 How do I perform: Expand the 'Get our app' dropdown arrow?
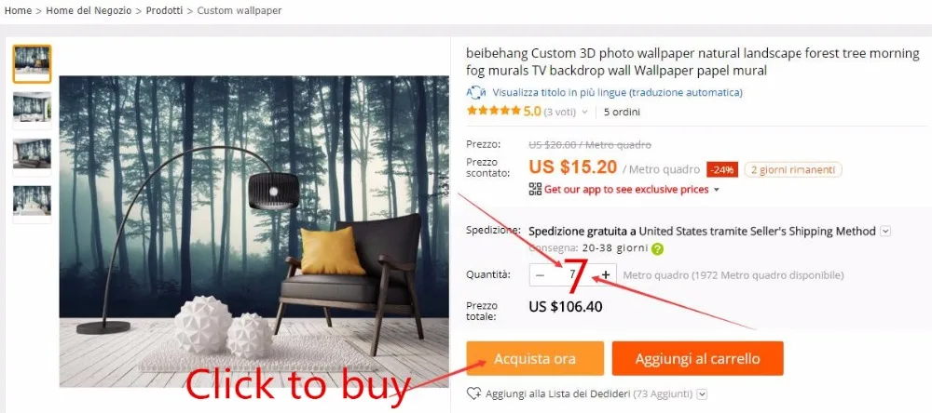pos(716,190)
